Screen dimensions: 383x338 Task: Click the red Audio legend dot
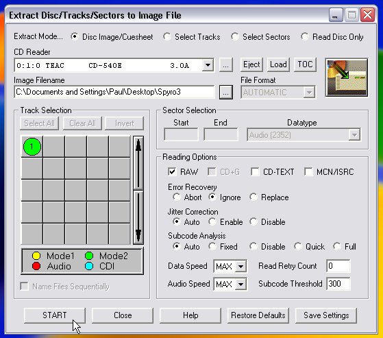tap(36, 266)
